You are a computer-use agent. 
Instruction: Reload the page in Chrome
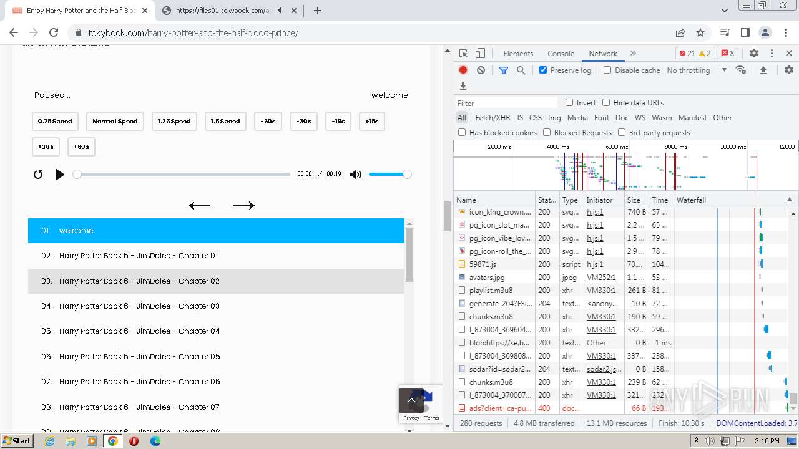(54, 32)
